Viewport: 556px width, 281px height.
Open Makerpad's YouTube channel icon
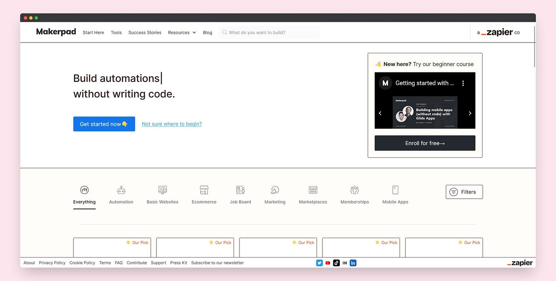(328, 263)
